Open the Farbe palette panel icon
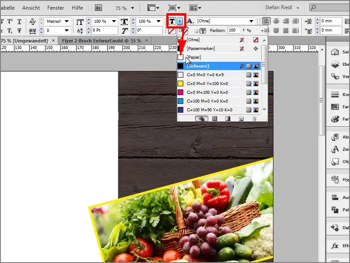The width and height of the screenshot is (350, 263). [x=335, y=119]
